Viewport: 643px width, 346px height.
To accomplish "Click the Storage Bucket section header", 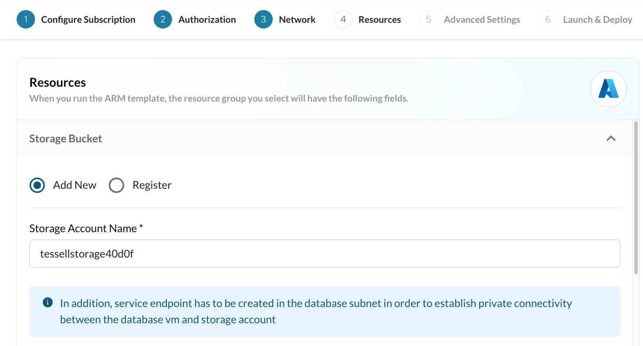I will coord(66,138).
